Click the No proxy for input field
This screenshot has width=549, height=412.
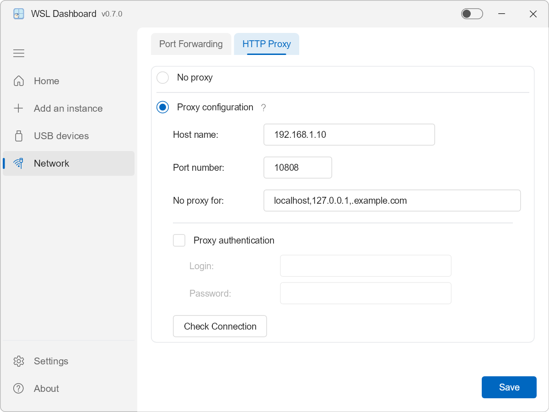[x=392, y=200]
